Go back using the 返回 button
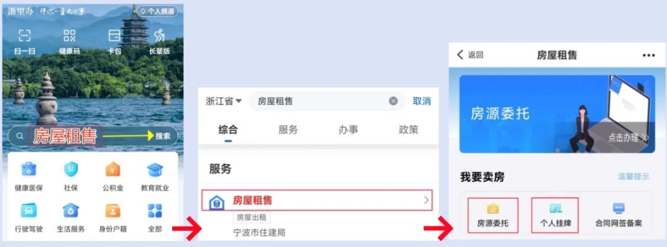The height and width of the screenshot is (247, 667). tap(470, 55)
